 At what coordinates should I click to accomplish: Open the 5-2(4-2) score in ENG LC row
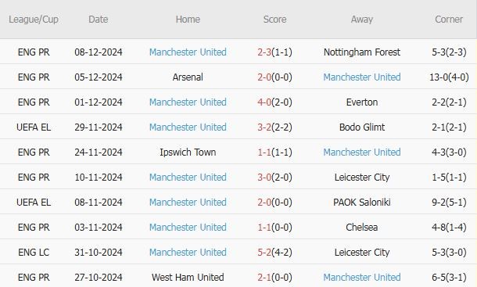point(274,252)
